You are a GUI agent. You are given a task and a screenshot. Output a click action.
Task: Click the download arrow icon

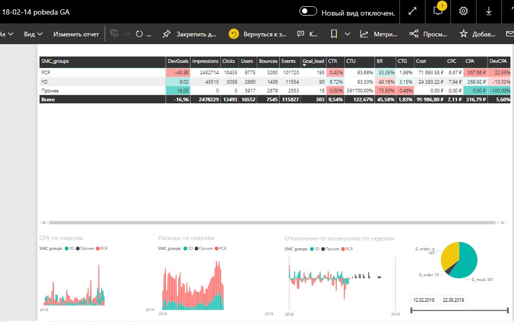488,11
